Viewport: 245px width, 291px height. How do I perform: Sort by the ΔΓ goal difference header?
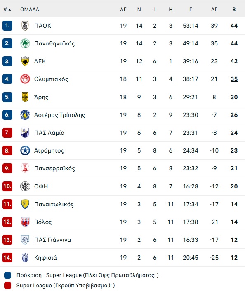point(214,10)
